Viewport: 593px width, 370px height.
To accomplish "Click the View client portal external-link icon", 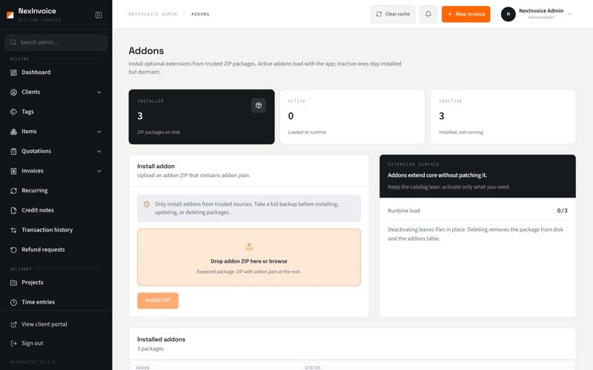I will coord(13,324).
